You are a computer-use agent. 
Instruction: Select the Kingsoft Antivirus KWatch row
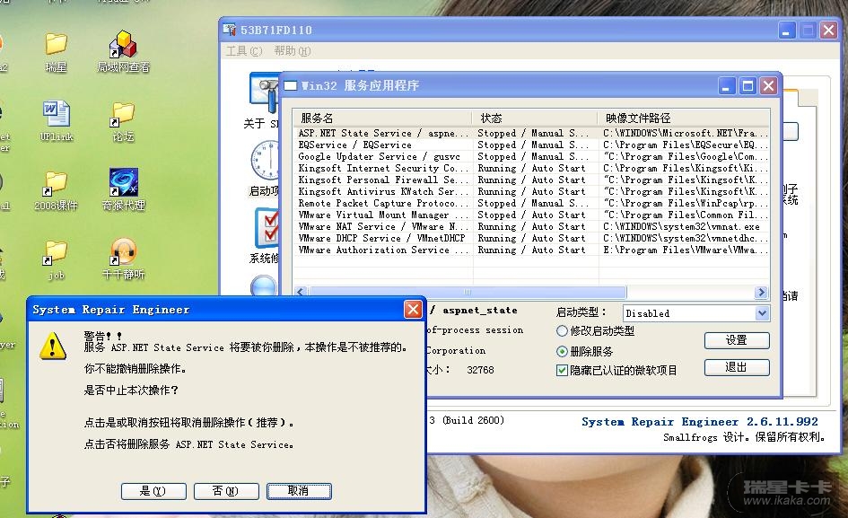tap(532, 191)
